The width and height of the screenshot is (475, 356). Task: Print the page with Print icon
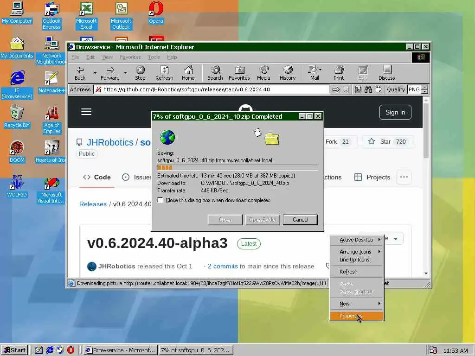pos(339,73)
